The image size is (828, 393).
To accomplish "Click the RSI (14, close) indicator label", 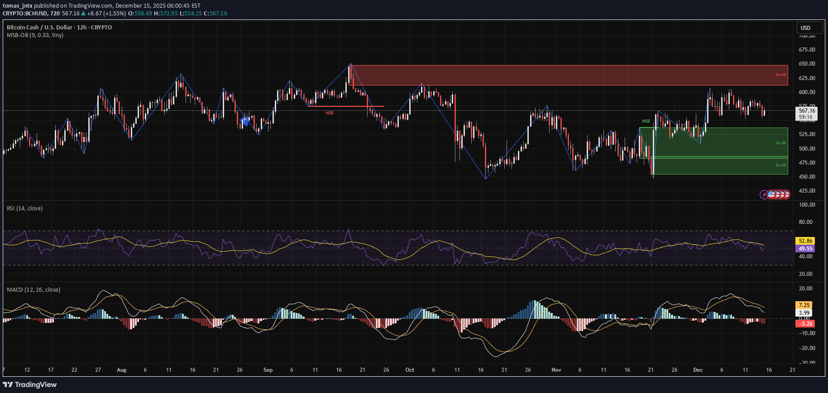I will 24,208.
